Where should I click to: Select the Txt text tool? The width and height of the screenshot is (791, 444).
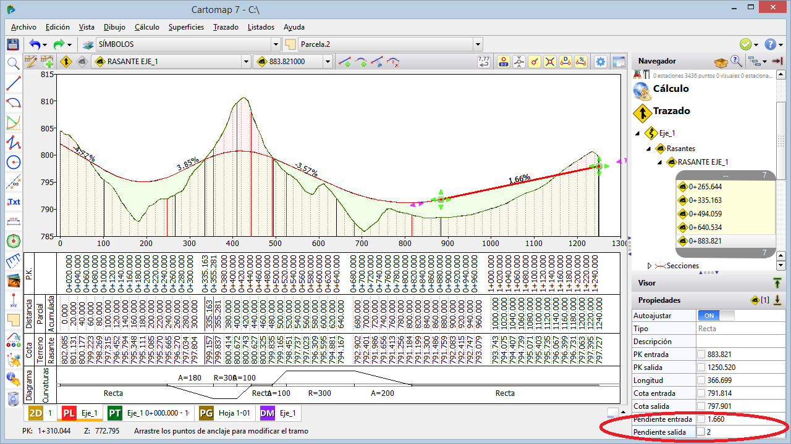[13, 202]
